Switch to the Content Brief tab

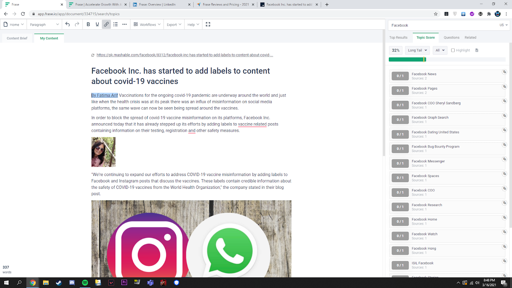[17, 38]
